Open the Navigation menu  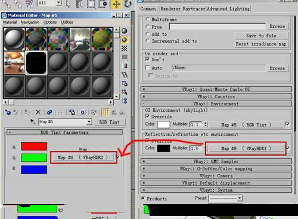coord(30,22)
